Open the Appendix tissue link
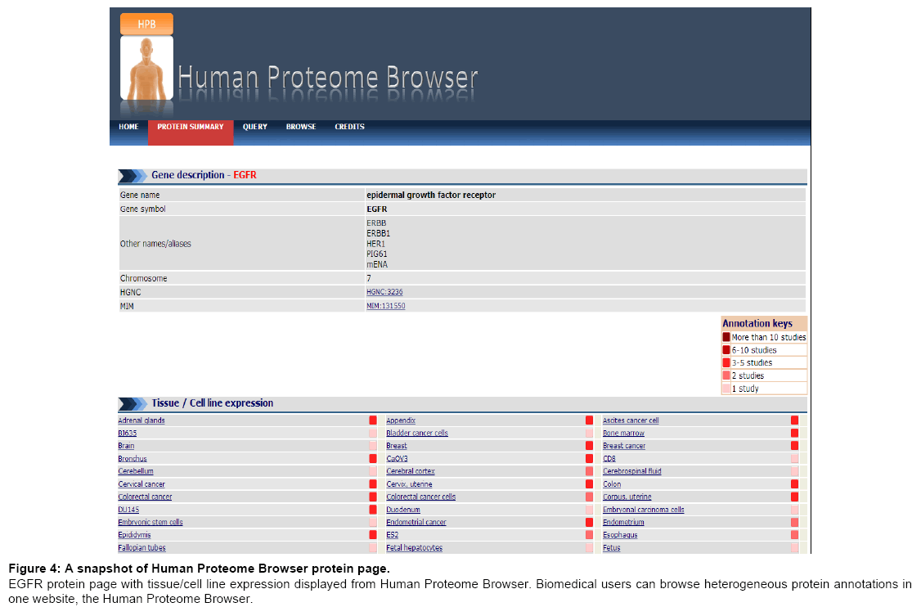Screen dimensions: 921x607 click(x=401, y=420)
